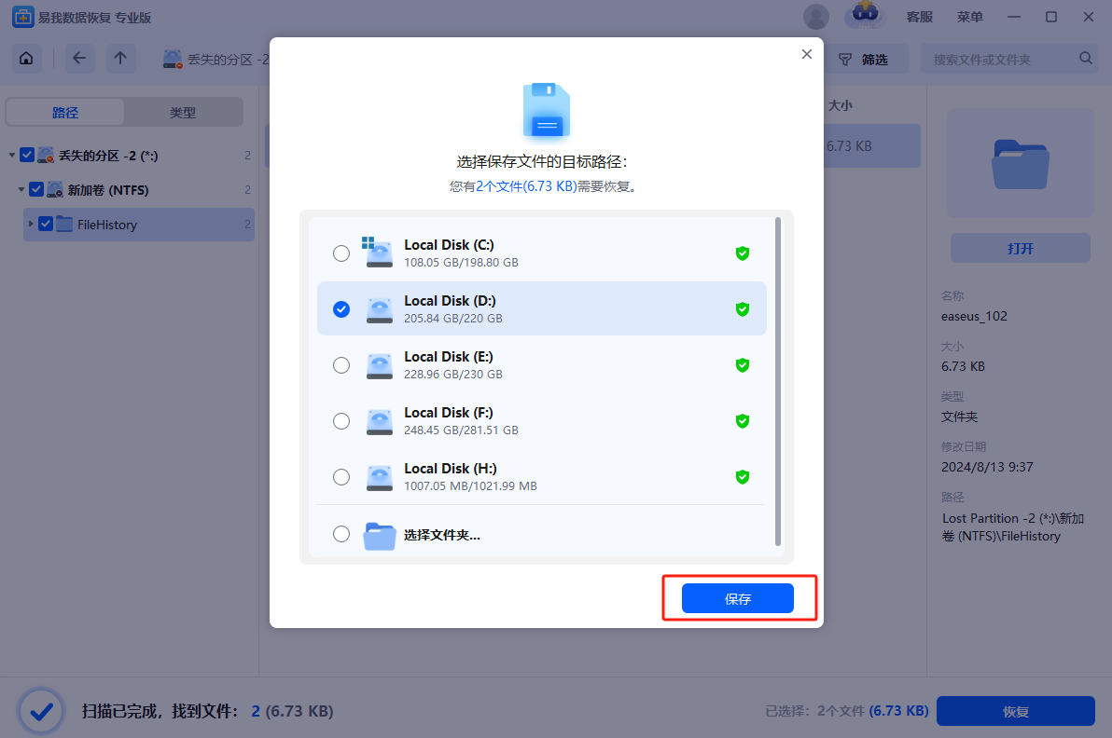This screenshot has width=1112, height=738.
Task: Click the easeus_102 name value
Action: click(x=974, y=316)
